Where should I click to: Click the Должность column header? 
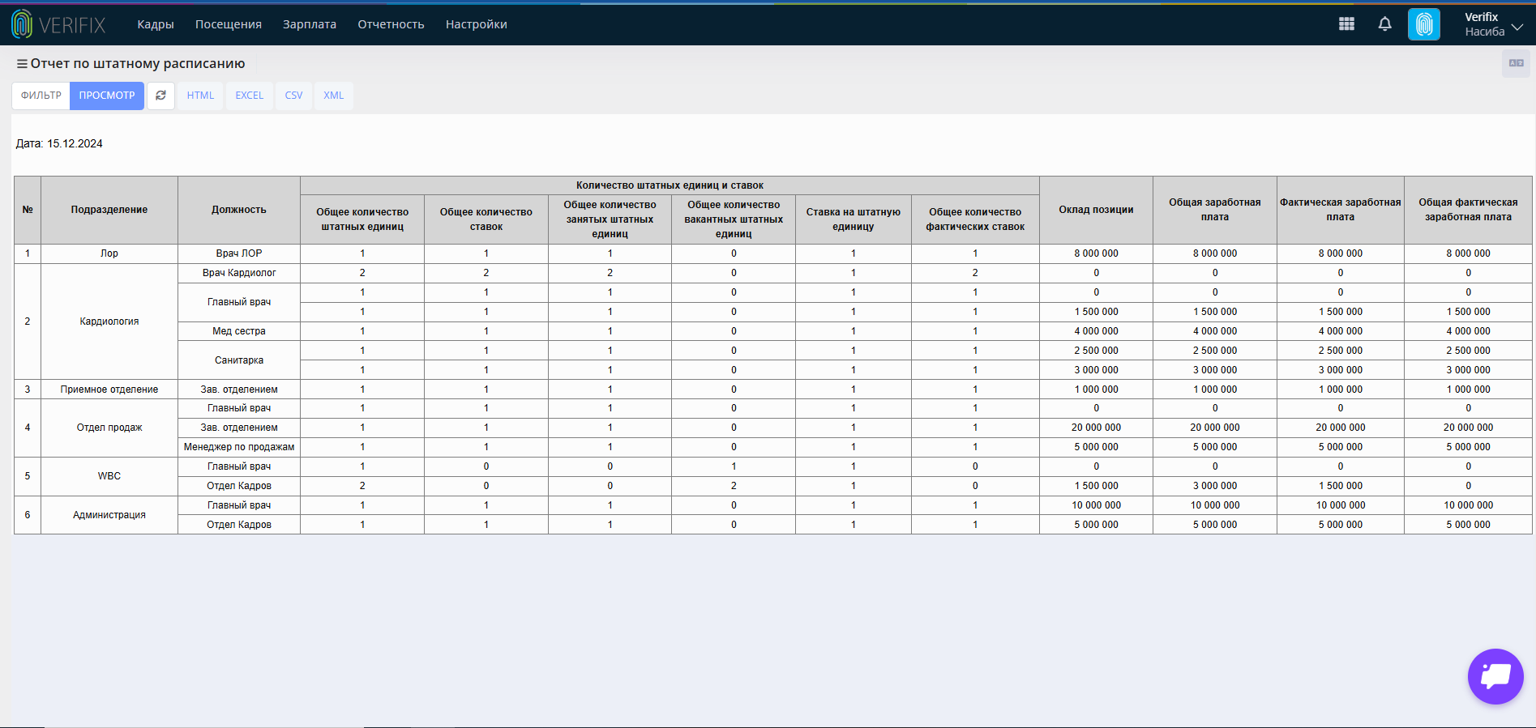[239, 210]
